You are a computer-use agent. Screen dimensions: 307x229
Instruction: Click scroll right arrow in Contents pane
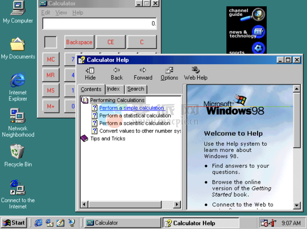[177, 204]
